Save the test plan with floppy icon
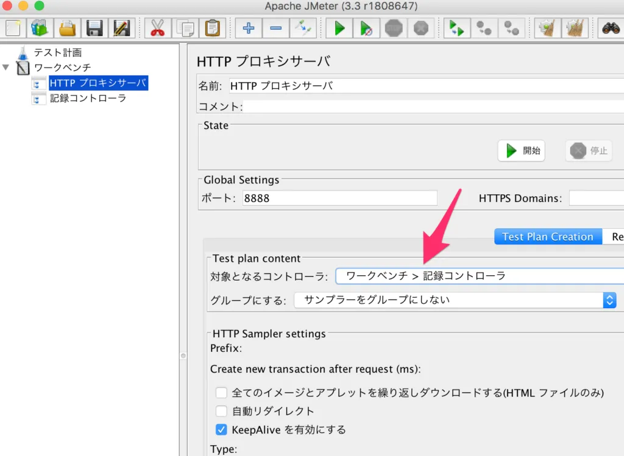The image size is (624, 456). point(94,28)
